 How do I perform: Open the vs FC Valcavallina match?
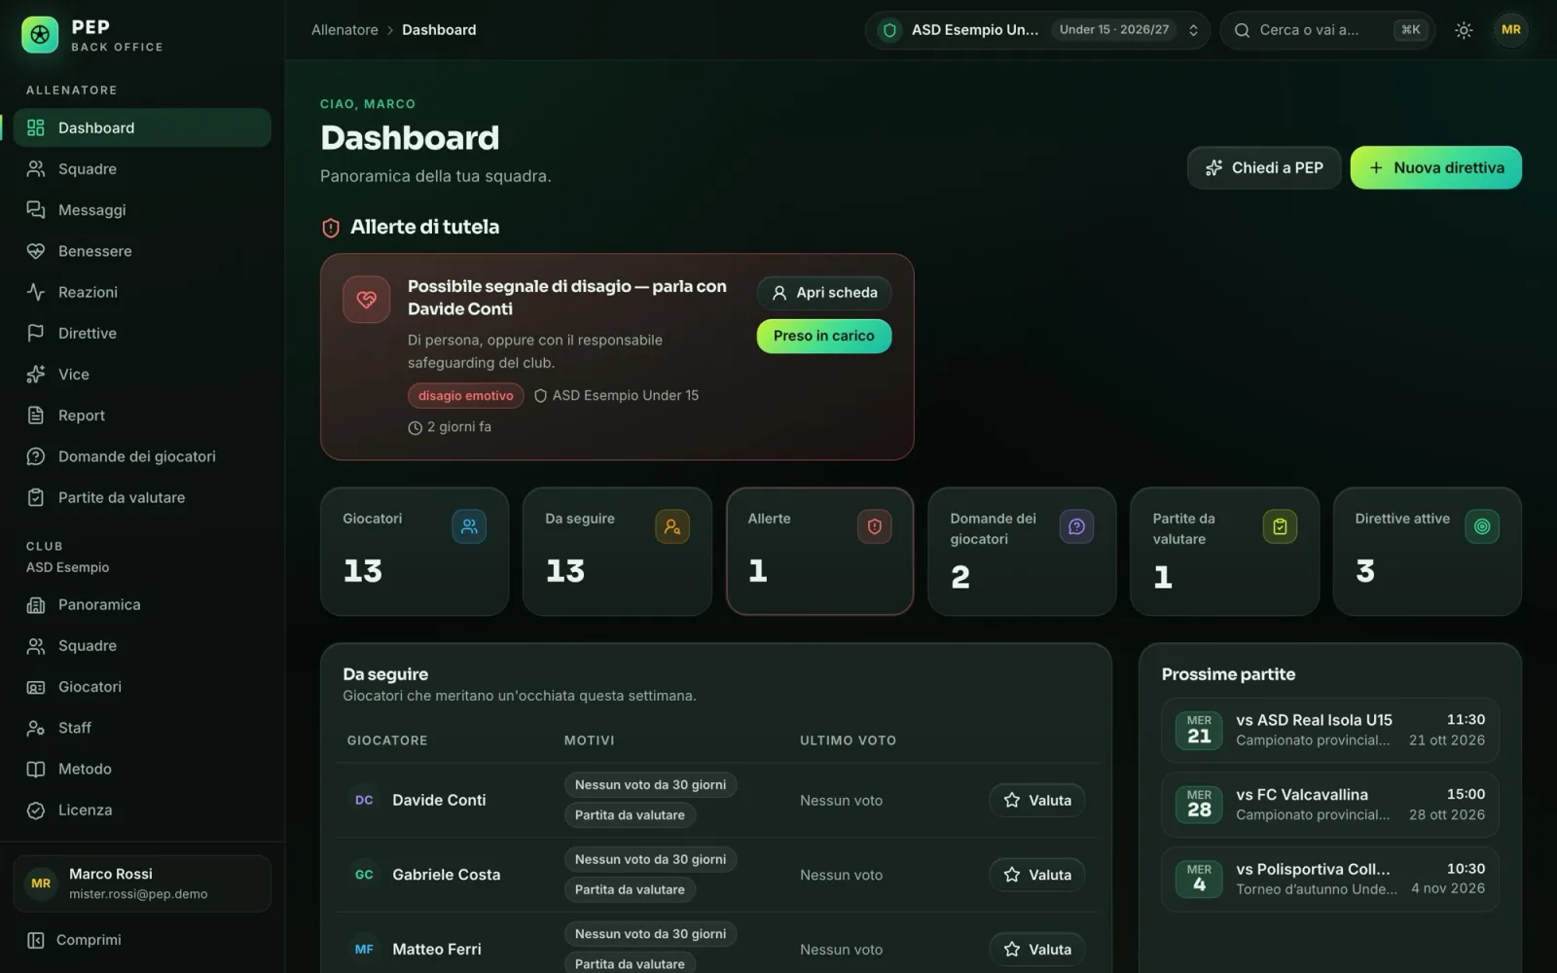(x=1330, y=805)
